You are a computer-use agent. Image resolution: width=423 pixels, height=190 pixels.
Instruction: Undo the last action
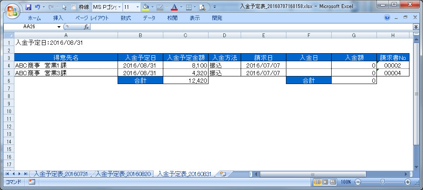pos(38,7)
